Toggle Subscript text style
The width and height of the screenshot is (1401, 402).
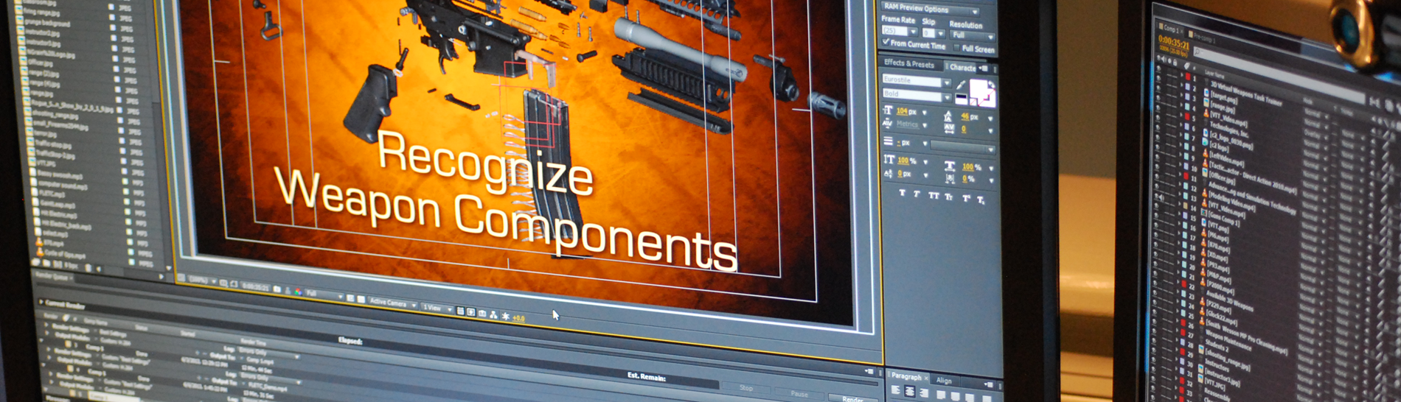[981, 199]
